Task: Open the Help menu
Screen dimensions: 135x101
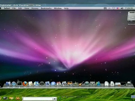Action: click(x=66, y=8)
